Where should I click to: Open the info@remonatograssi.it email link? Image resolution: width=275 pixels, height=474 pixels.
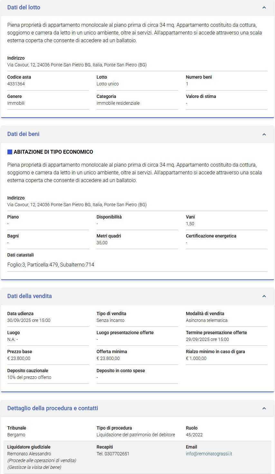[209, 454]
